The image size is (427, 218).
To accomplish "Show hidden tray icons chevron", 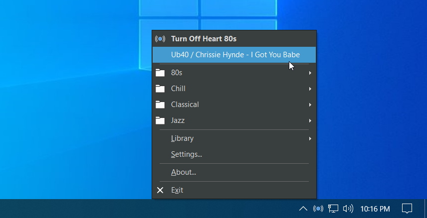I will tap(303, 209).
